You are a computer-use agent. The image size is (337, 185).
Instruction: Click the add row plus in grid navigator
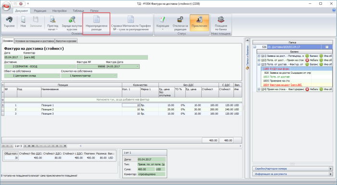37,146
